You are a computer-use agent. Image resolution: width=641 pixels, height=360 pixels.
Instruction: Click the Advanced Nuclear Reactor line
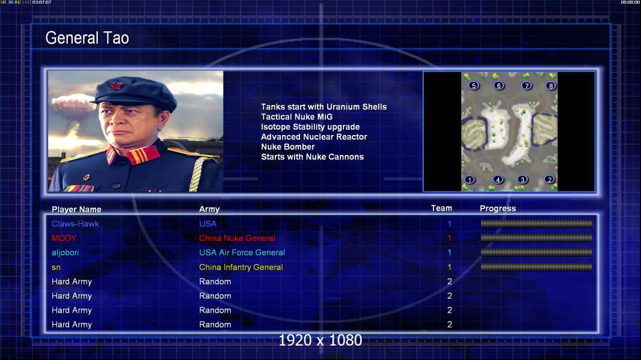(x=314, y=137)
